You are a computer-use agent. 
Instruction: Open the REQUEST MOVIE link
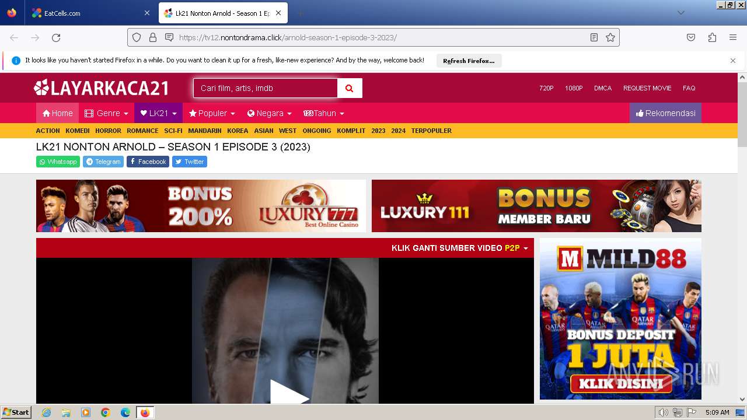pos(647,88)
